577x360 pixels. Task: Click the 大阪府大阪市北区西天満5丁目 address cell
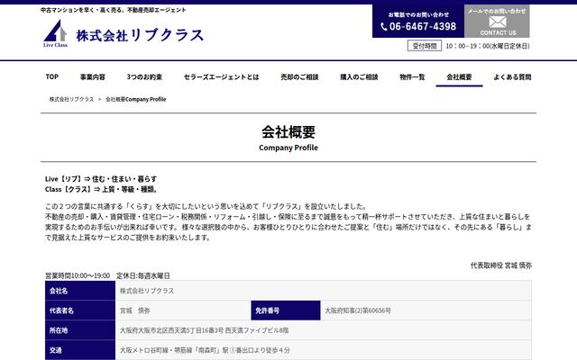[324, 330]
